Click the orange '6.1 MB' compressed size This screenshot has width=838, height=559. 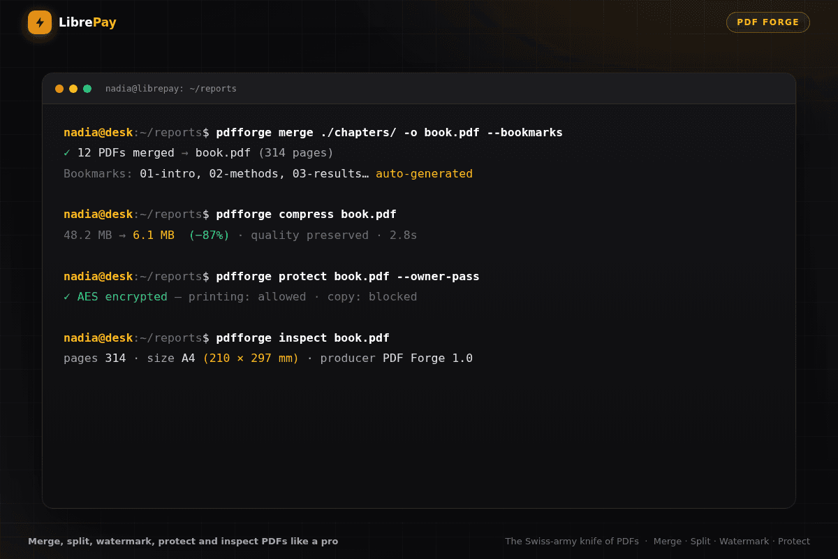(154, 235)
